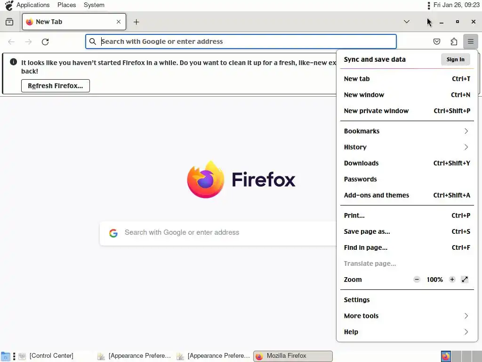Zoom out with the minus button
Image resolution: width=482 pixels, height=362 pixels.
(x=417, y=280)
